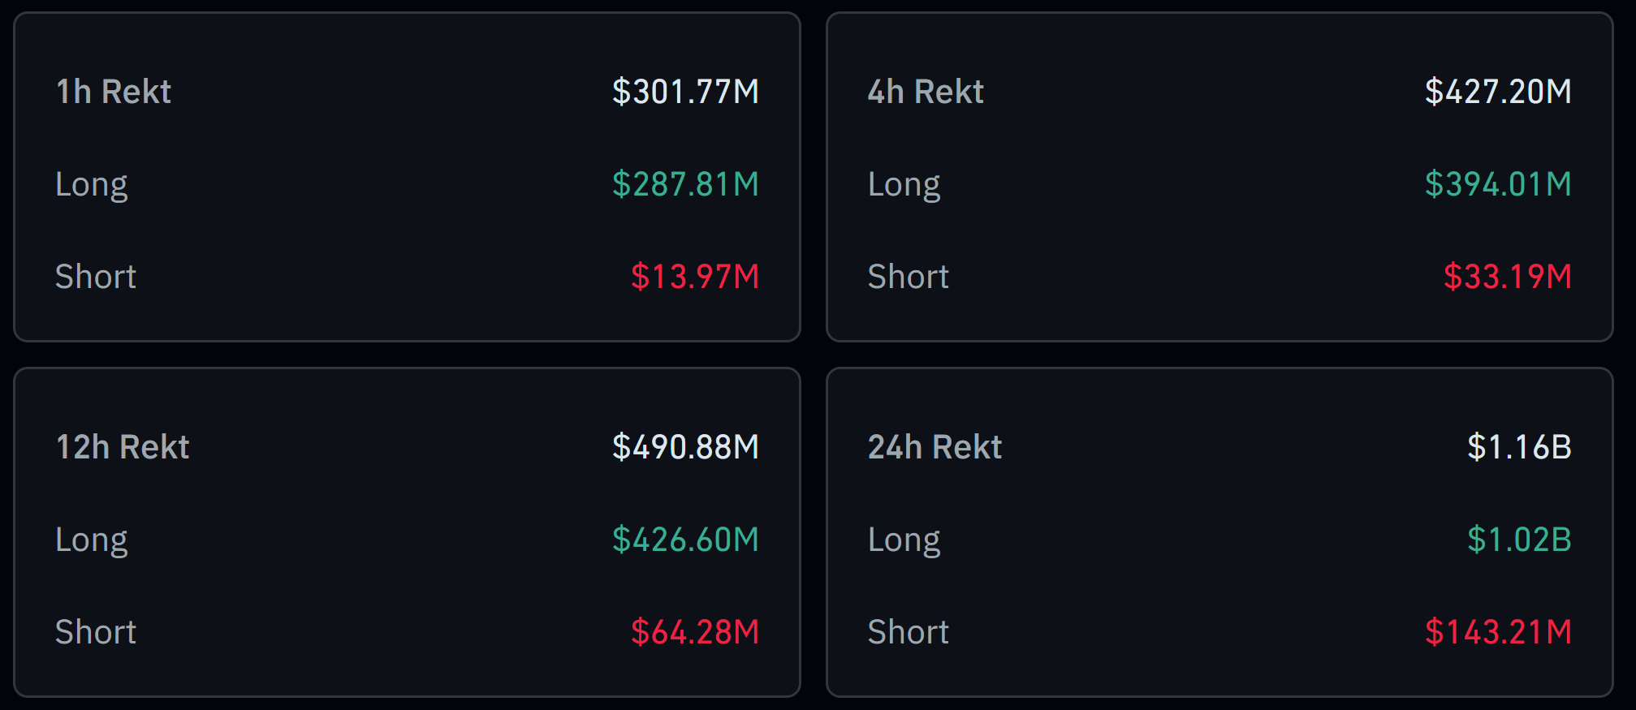Screen dimensions: 1636x710
Task: Click the 24h Long value $1.02B
Action: (1519, 540)
